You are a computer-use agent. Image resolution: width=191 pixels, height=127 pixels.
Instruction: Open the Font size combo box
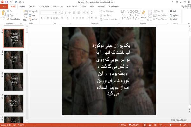[x=58, y=12]
